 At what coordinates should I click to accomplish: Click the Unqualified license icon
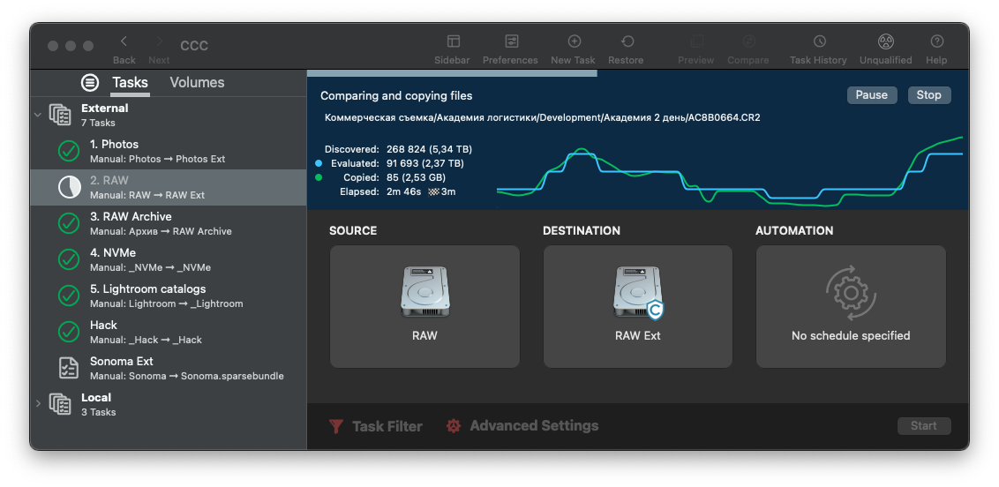885,41
